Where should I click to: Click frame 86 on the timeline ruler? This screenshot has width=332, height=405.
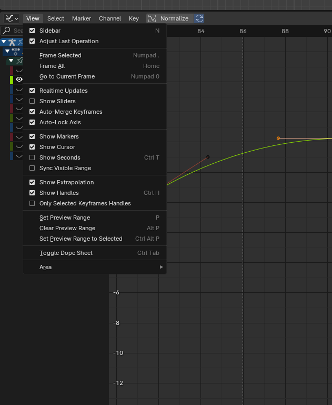pyautogui.click(x=243, y=31)
